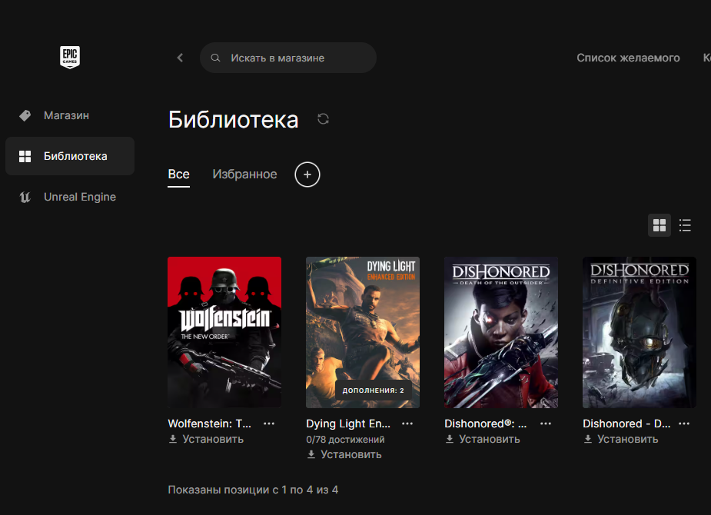Click the store search field
The image size is (711, 515).
pyautogui.click(x=288, y=58)
